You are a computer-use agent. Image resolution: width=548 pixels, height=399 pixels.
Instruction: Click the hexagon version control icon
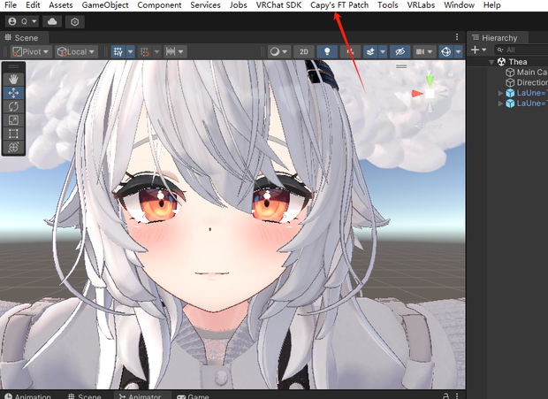(x=74, y=22)
